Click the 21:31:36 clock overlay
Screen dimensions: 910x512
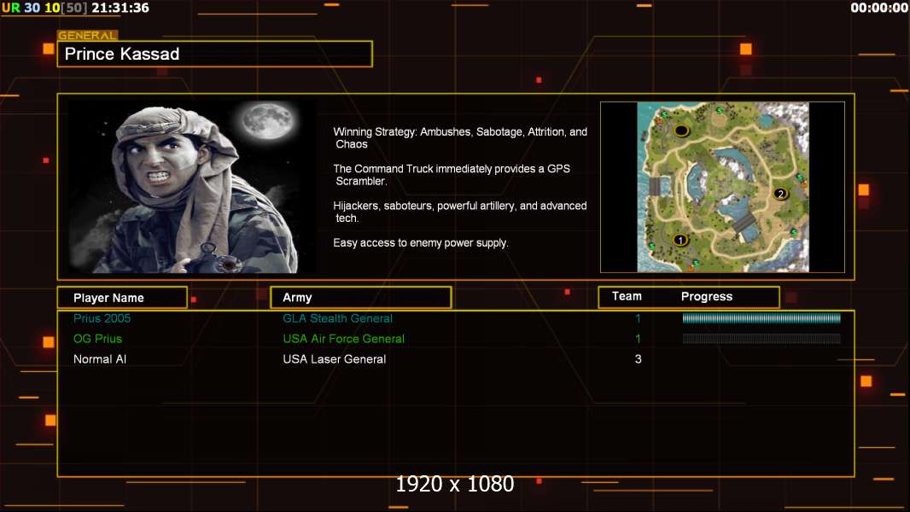[120, 8]
